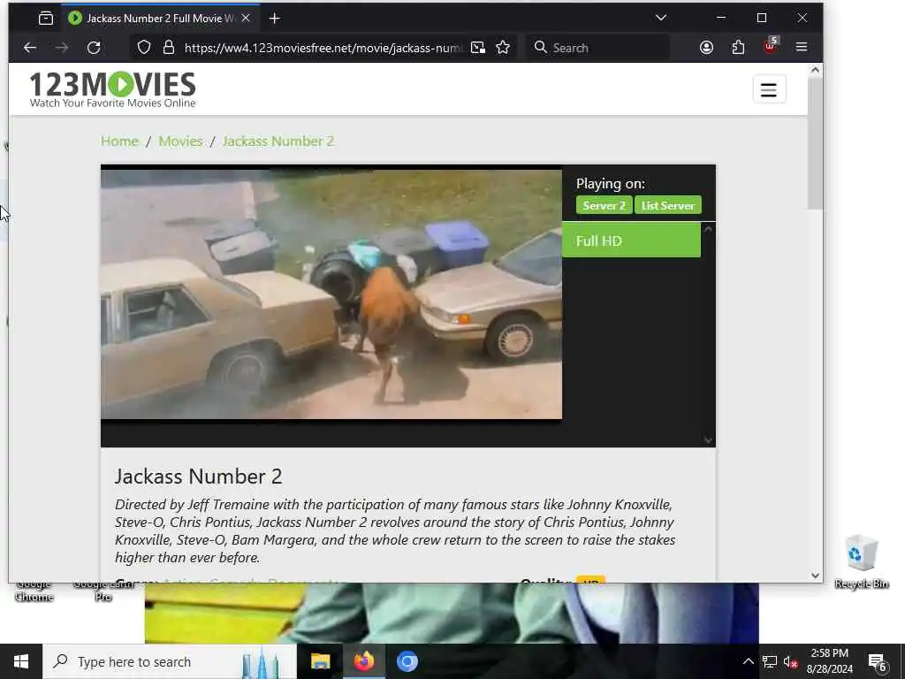Open Windows Start menu
The height and width of the screenshot is (679, 905).
click(x=21, y=661)
